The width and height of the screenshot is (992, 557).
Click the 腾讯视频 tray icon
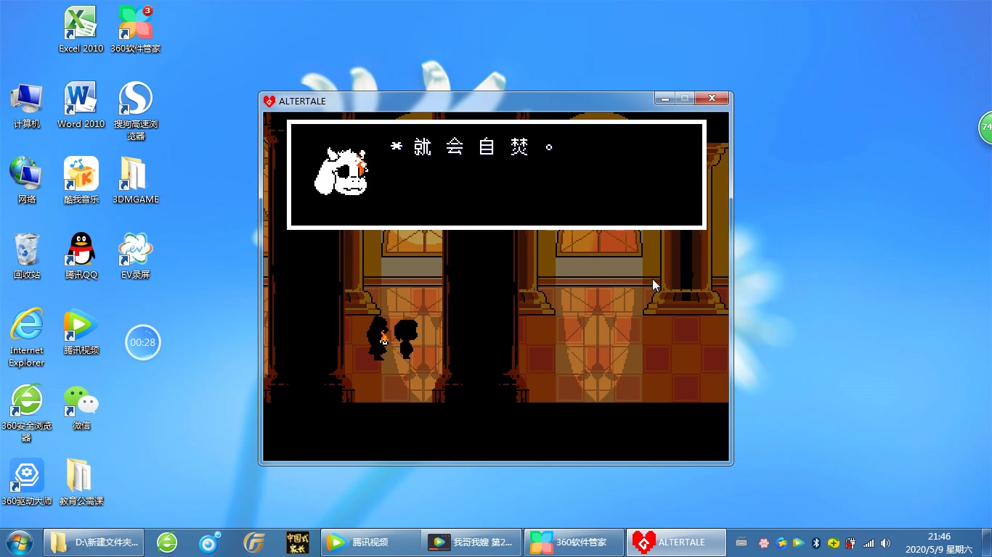pos(798,542)
